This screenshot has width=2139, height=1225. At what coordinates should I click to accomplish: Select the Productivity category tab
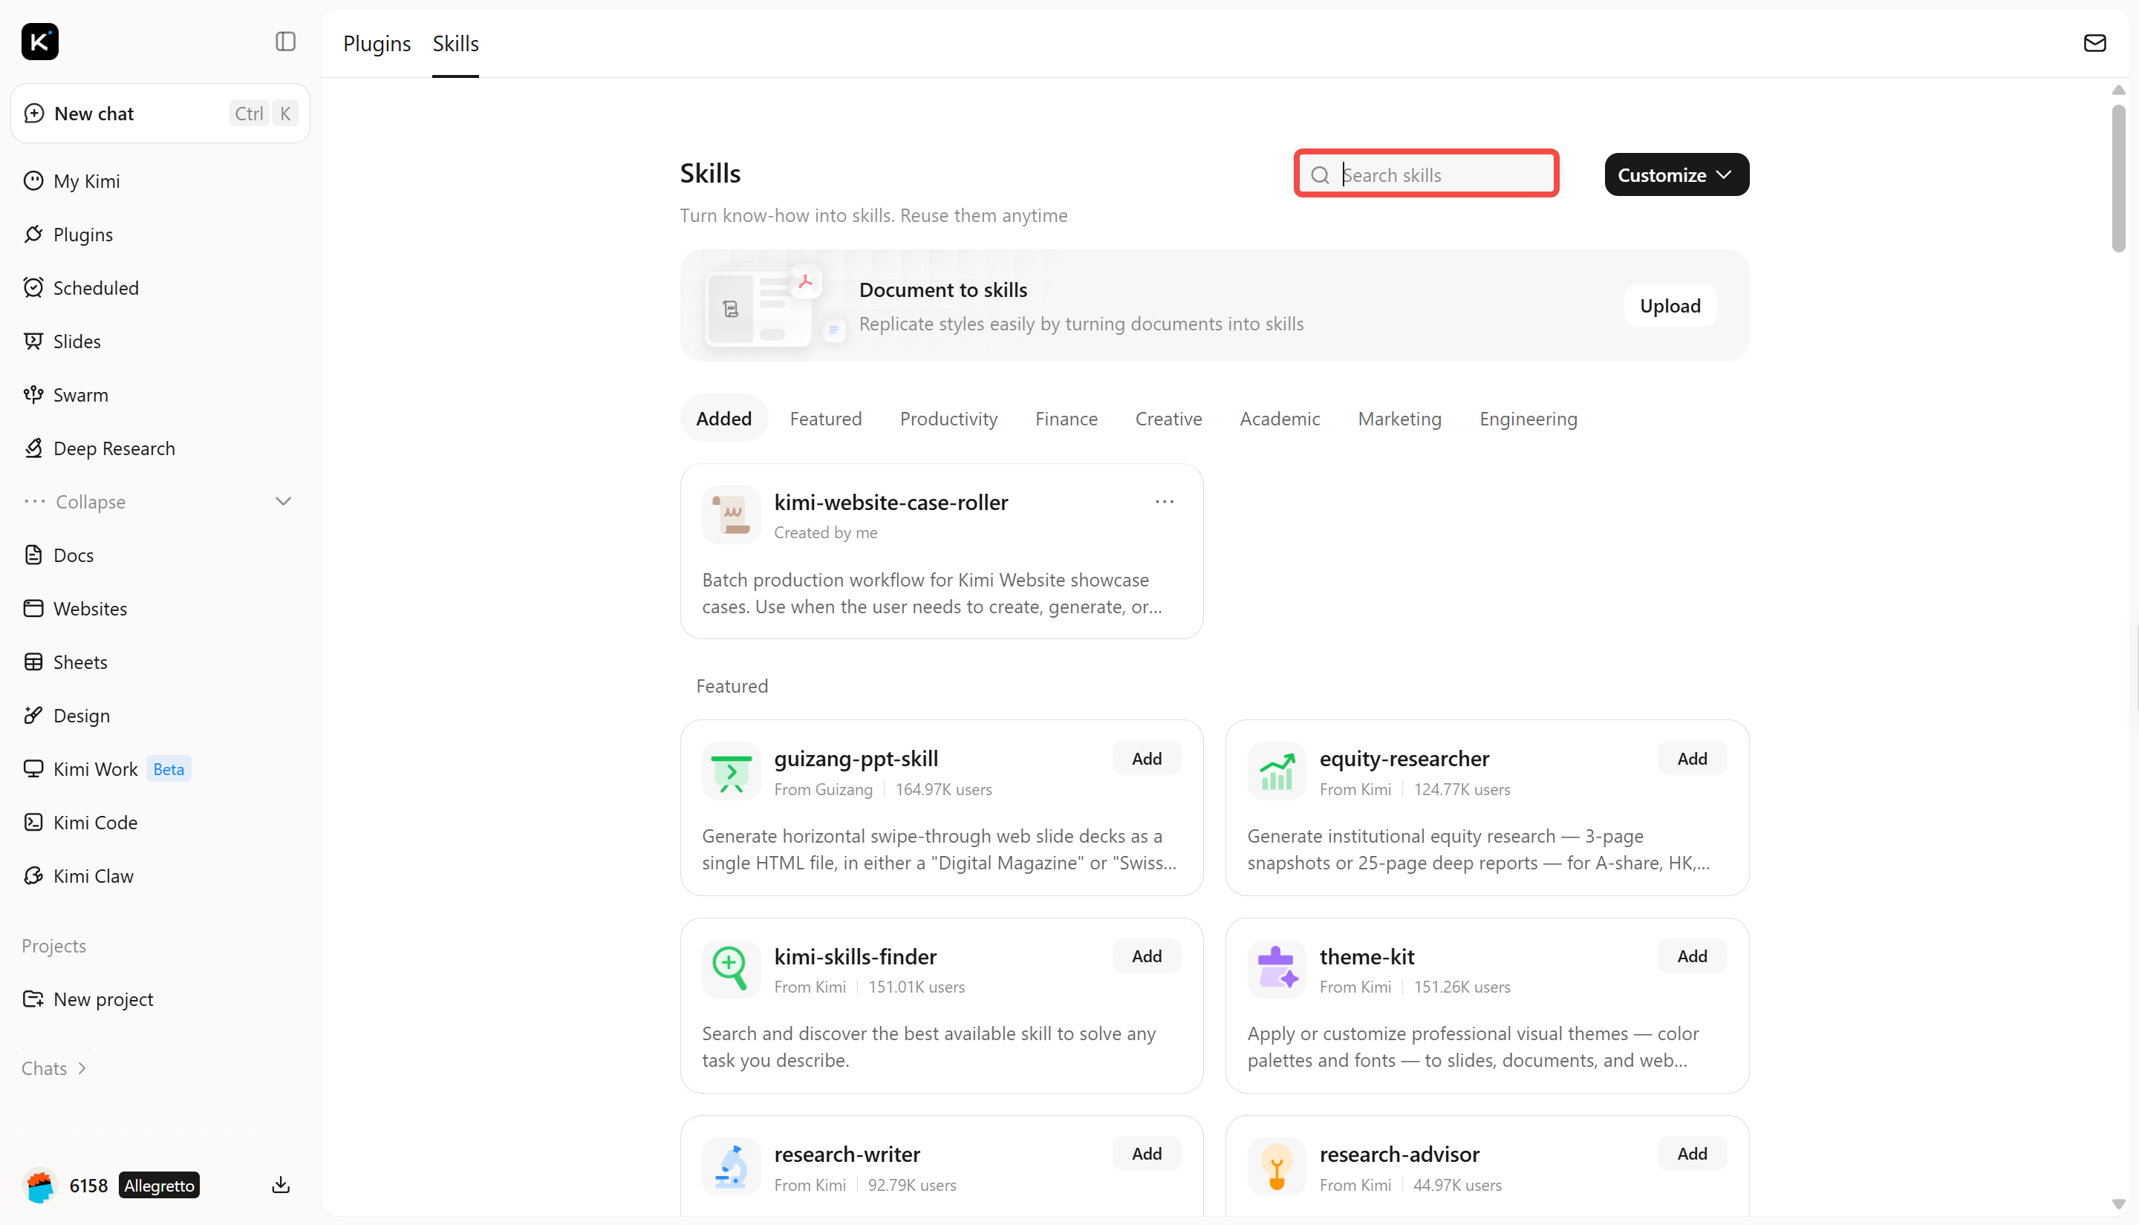pos(948,419)
